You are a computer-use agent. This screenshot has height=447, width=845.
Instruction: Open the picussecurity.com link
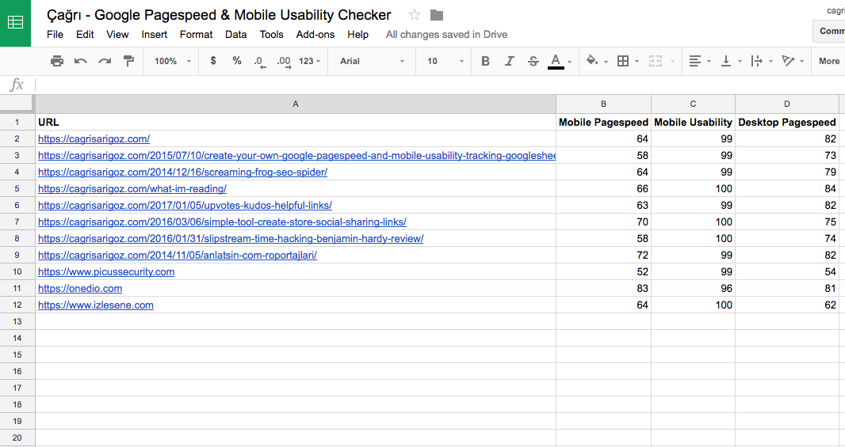[x=106, y=271]
